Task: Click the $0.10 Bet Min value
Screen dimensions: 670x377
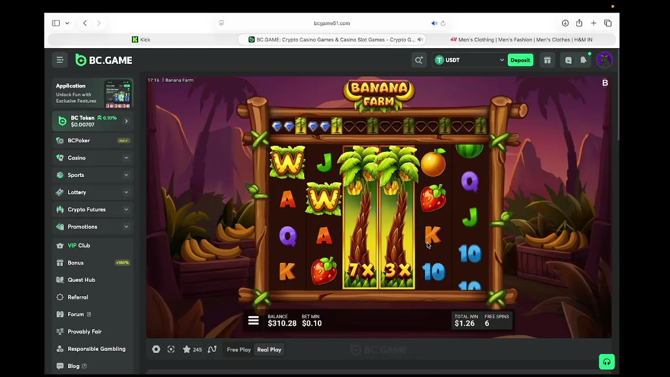Action: coord(312,324)
